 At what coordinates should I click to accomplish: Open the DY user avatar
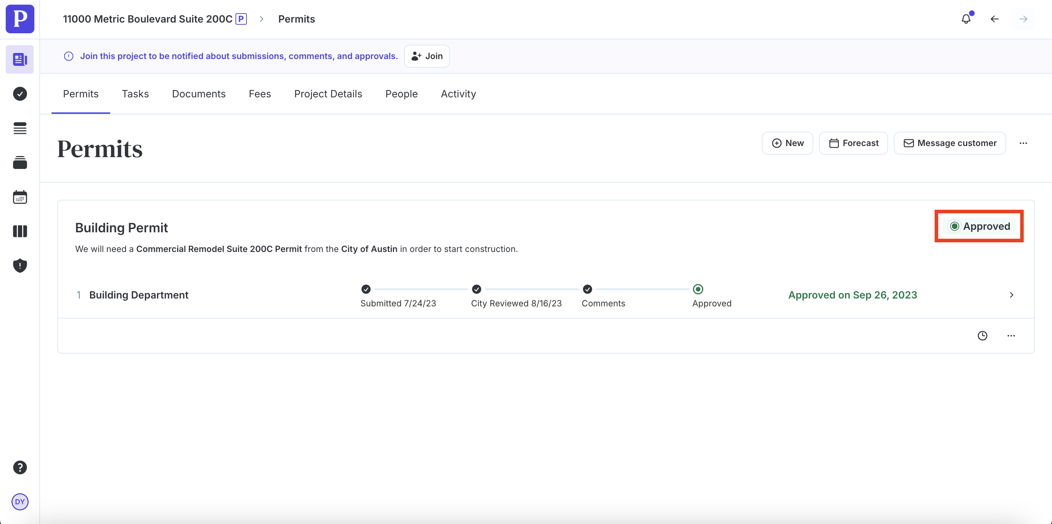[x=20, y=501]
